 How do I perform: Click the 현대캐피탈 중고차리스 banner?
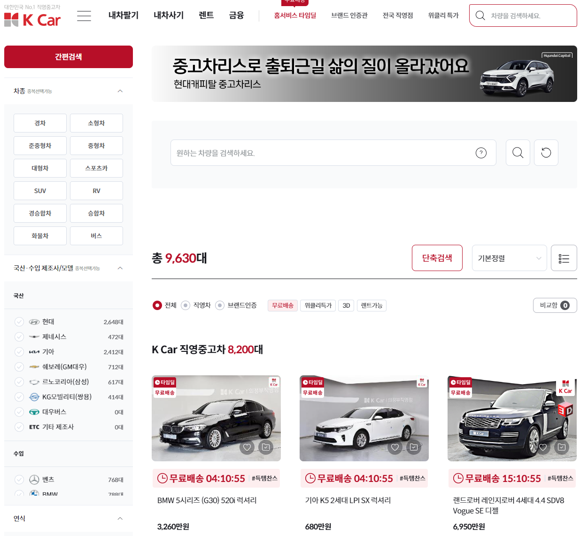pyautogui.click(x=364, y=74)
